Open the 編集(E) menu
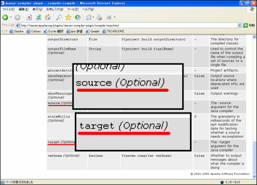Screen dimensions: 257x185 point(23,9)
